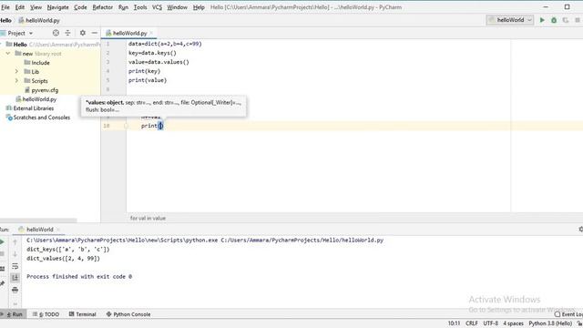Open the helloWorld run configuration dropdown
The image size is (583, 328).
[510, 20]
